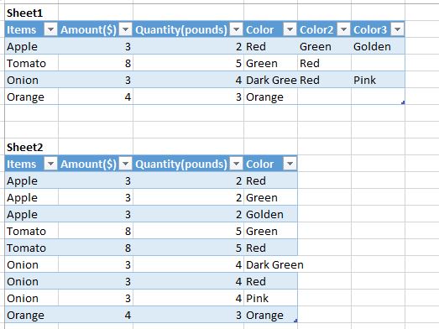Image resolution: width=439 pixels, height=329 pixels.
Task: Open the Quantity(pounds) filter in Sheet1 table
Action: coord(237,29)
